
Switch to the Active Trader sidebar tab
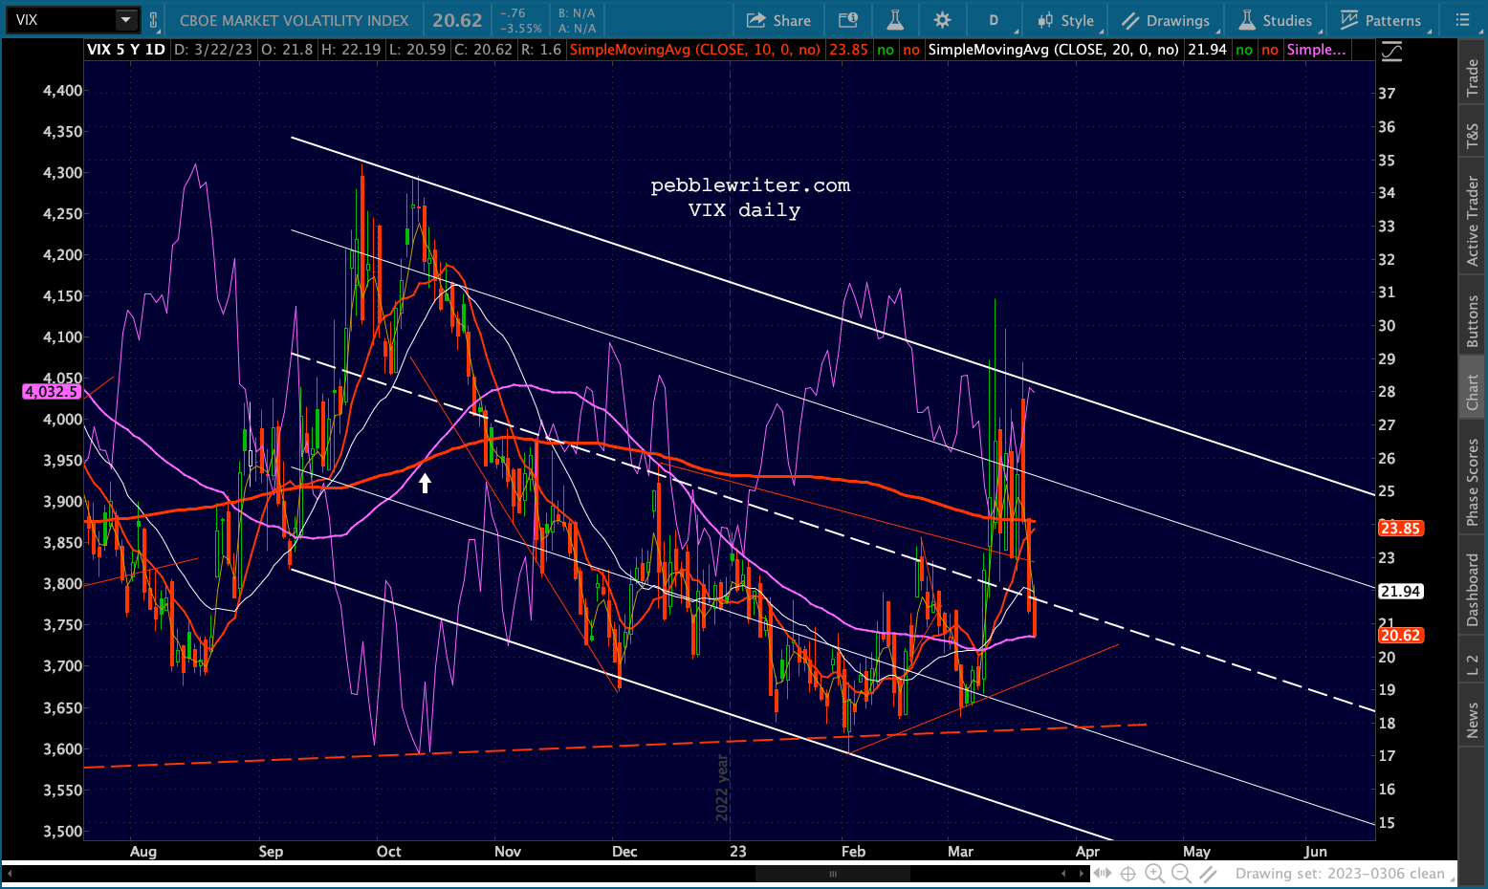coord(1473,221)
